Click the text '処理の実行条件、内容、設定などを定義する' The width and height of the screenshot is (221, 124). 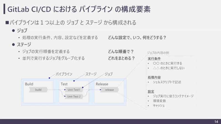tap(60, 38)
